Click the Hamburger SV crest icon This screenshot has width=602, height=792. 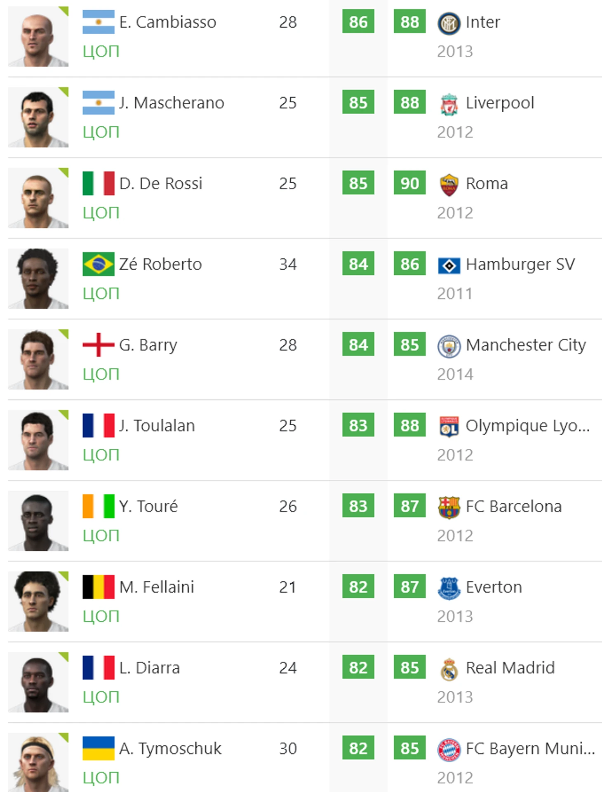(449, 265)
